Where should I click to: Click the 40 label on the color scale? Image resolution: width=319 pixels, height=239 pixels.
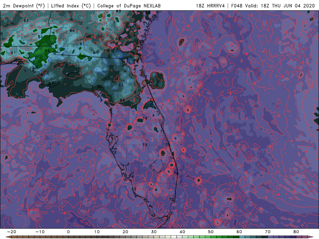pos(182,232)
